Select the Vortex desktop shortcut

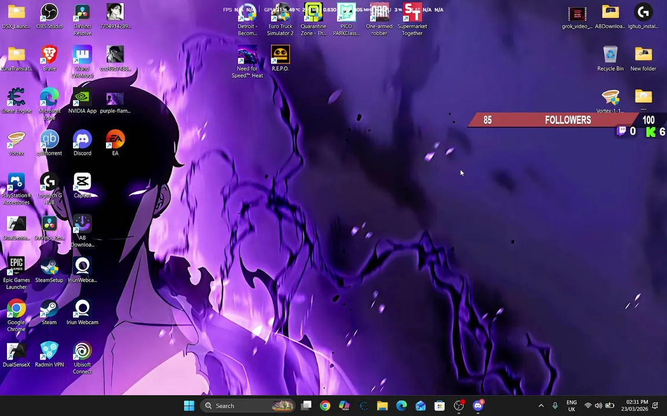(x=16, y=143)
